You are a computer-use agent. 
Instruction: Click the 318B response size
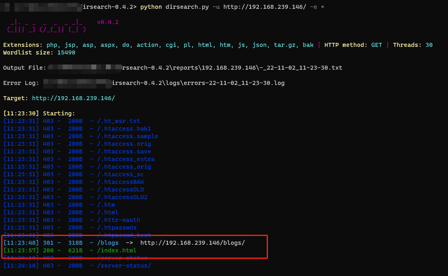tap(75, 243)
